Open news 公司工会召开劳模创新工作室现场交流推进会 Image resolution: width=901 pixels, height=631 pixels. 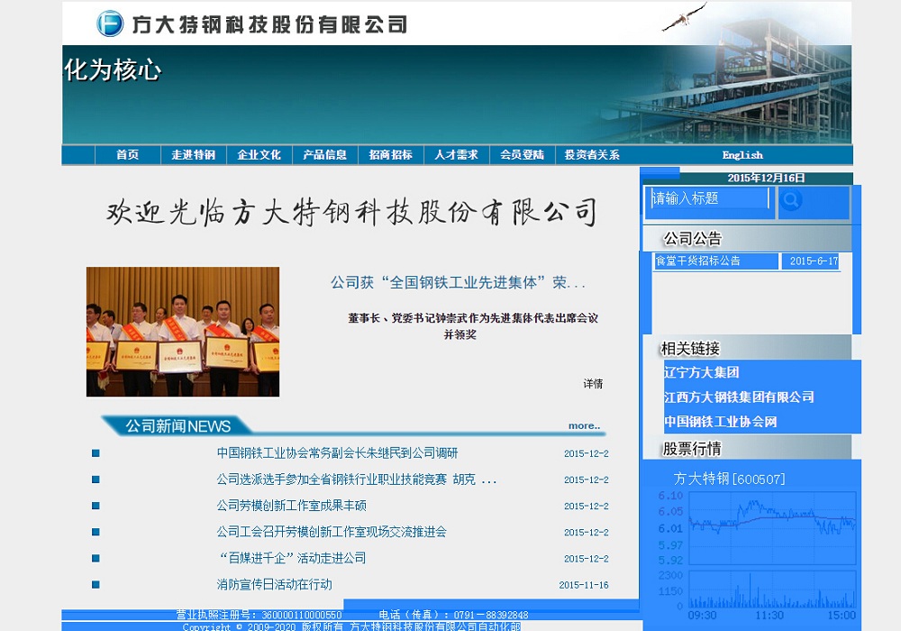pos(332,532)
